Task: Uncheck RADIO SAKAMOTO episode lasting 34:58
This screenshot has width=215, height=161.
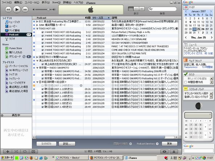Action: (43, 71)
